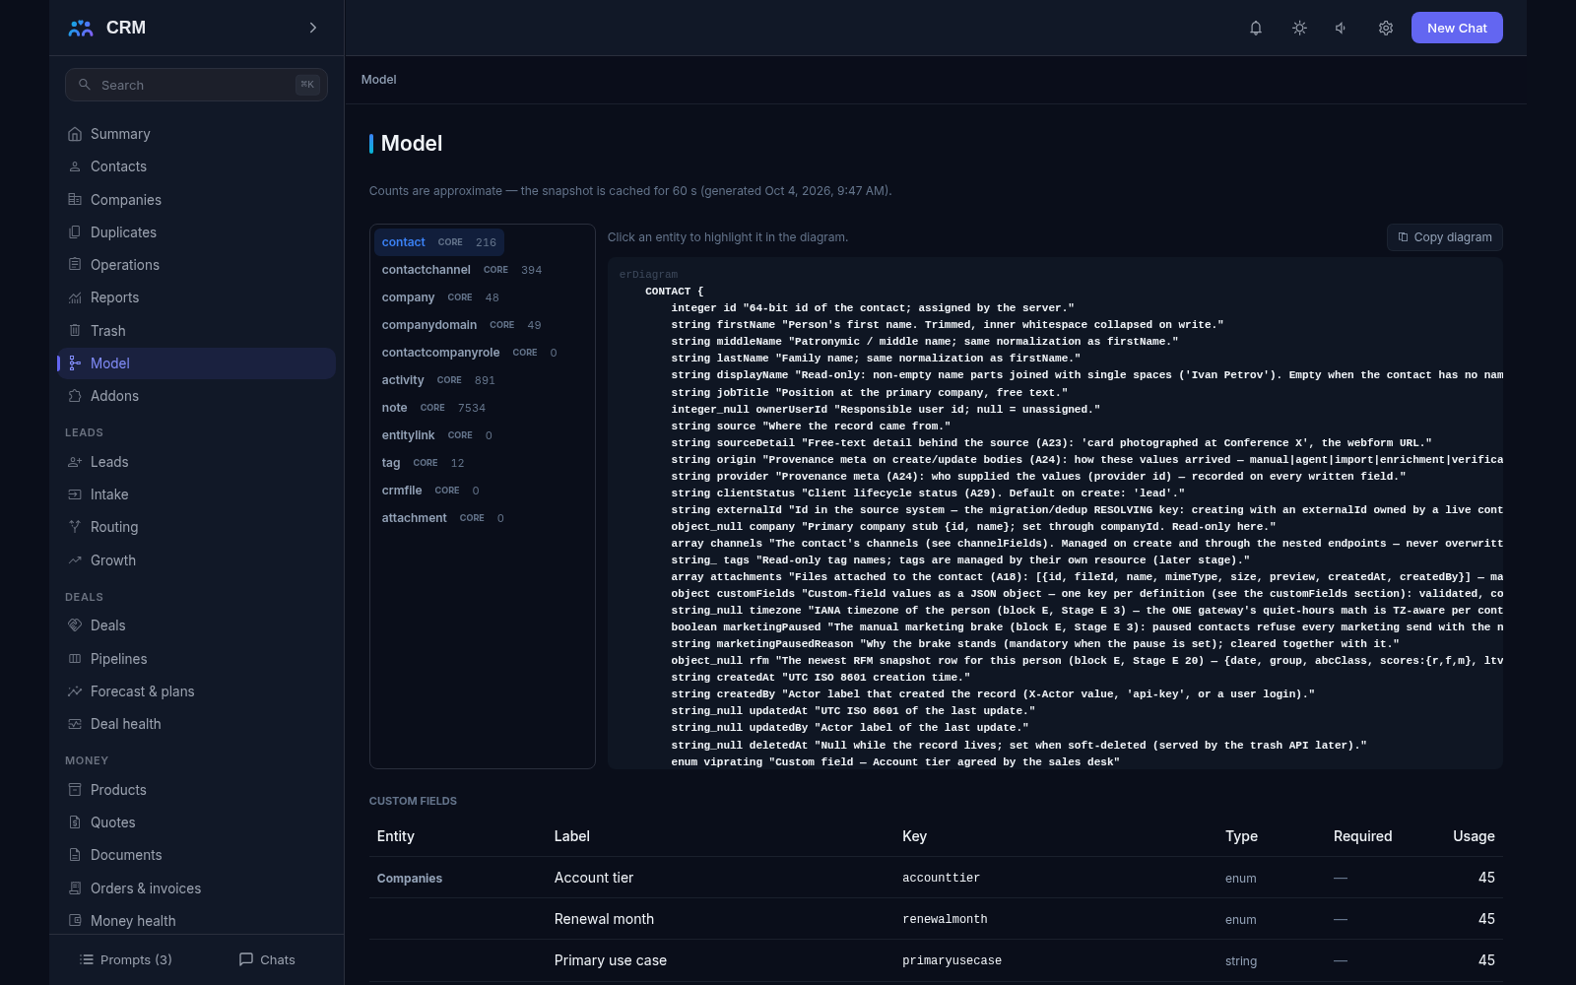Select the note entity row
1576x985 pixels.
pyautogui.click(x=433, y=408)
